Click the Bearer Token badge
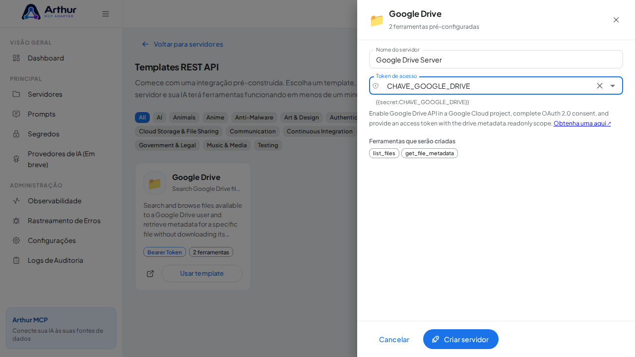The width and height of the screenshot is (635, 357). tap(165, 252)
